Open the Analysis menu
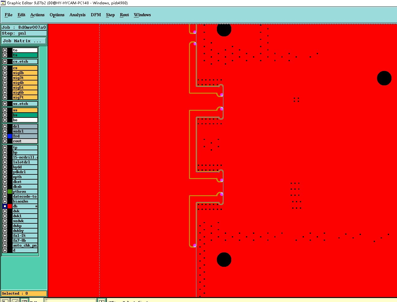 point(78,15)
